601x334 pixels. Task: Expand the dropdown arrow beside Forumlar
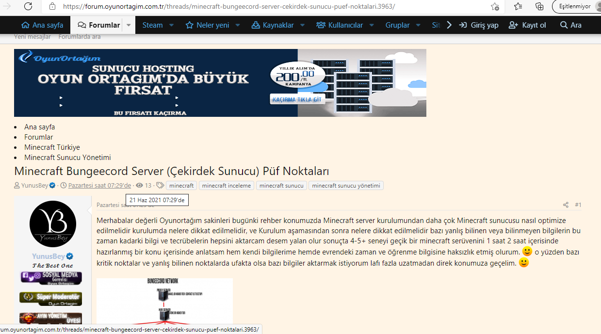pyautogui.click(x=129, y=25)
